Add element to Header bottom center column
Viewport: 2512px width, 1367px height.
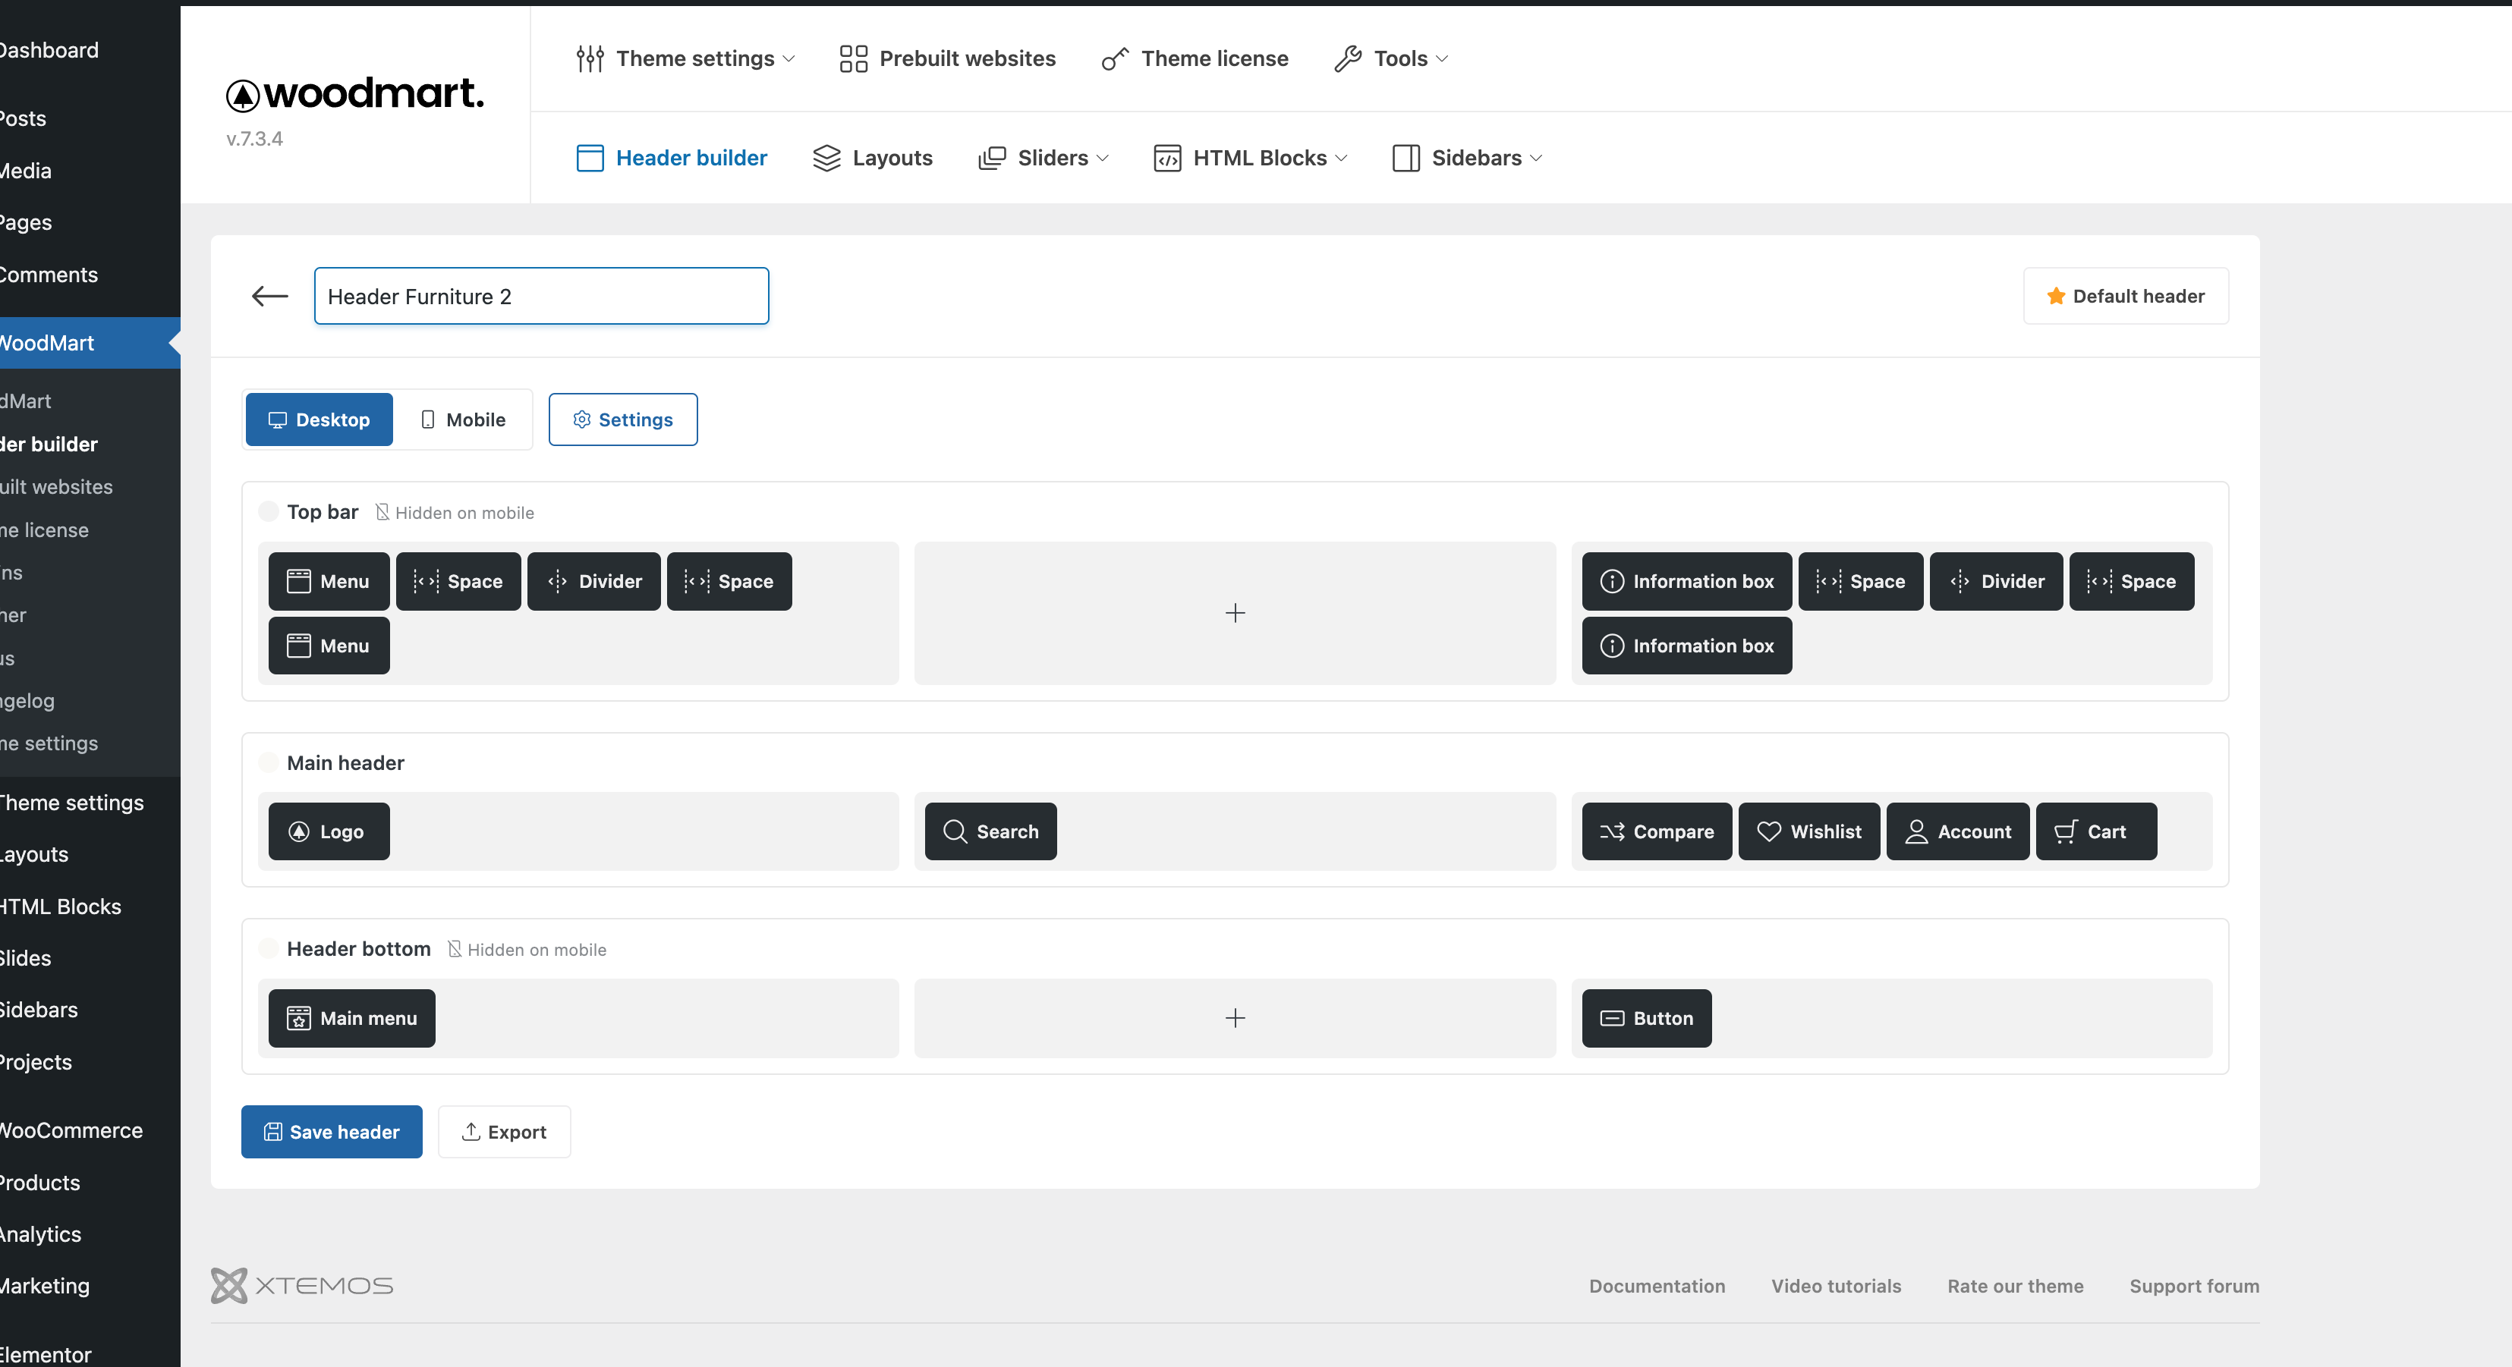[1235, 1018]
